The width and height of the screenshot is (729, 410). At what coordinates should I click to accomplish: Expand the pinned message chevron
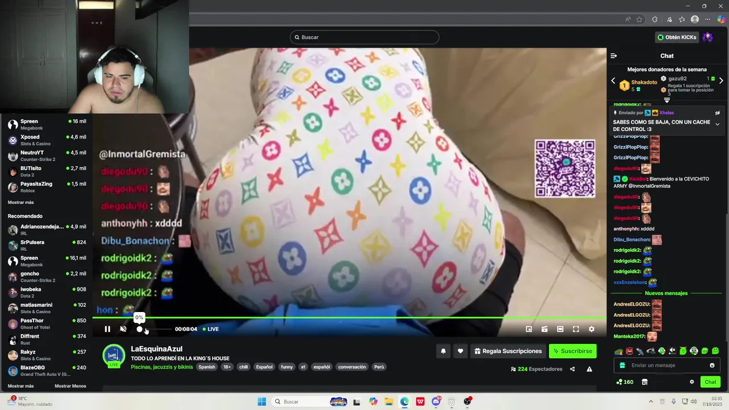pyautogui.click(x=717, y=124)
